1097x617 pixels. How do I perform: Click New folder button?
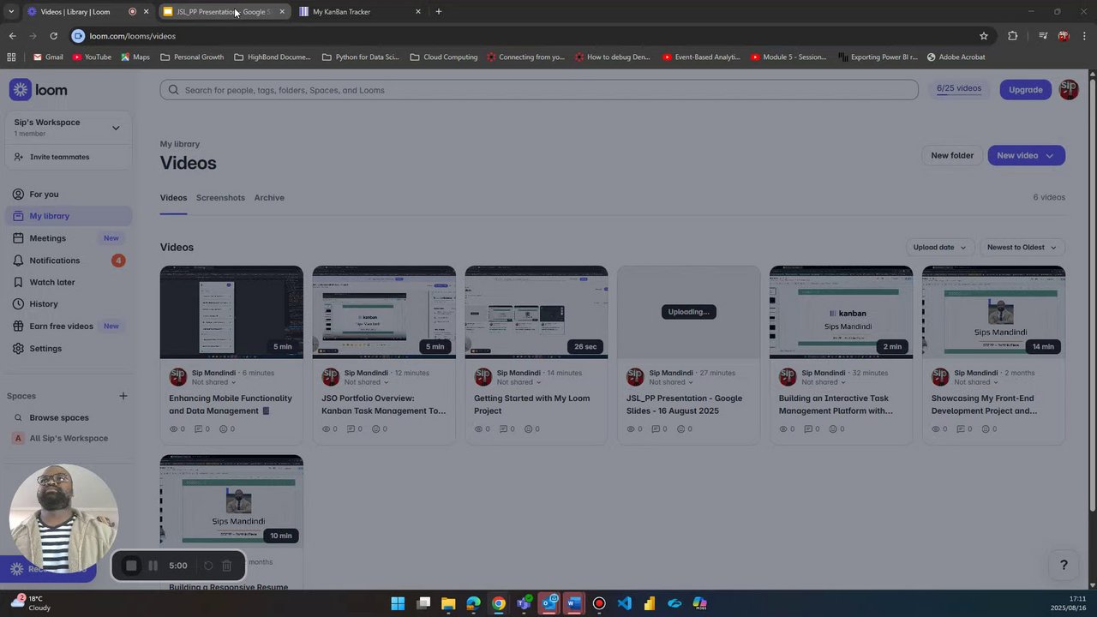[x=952, y=155]
